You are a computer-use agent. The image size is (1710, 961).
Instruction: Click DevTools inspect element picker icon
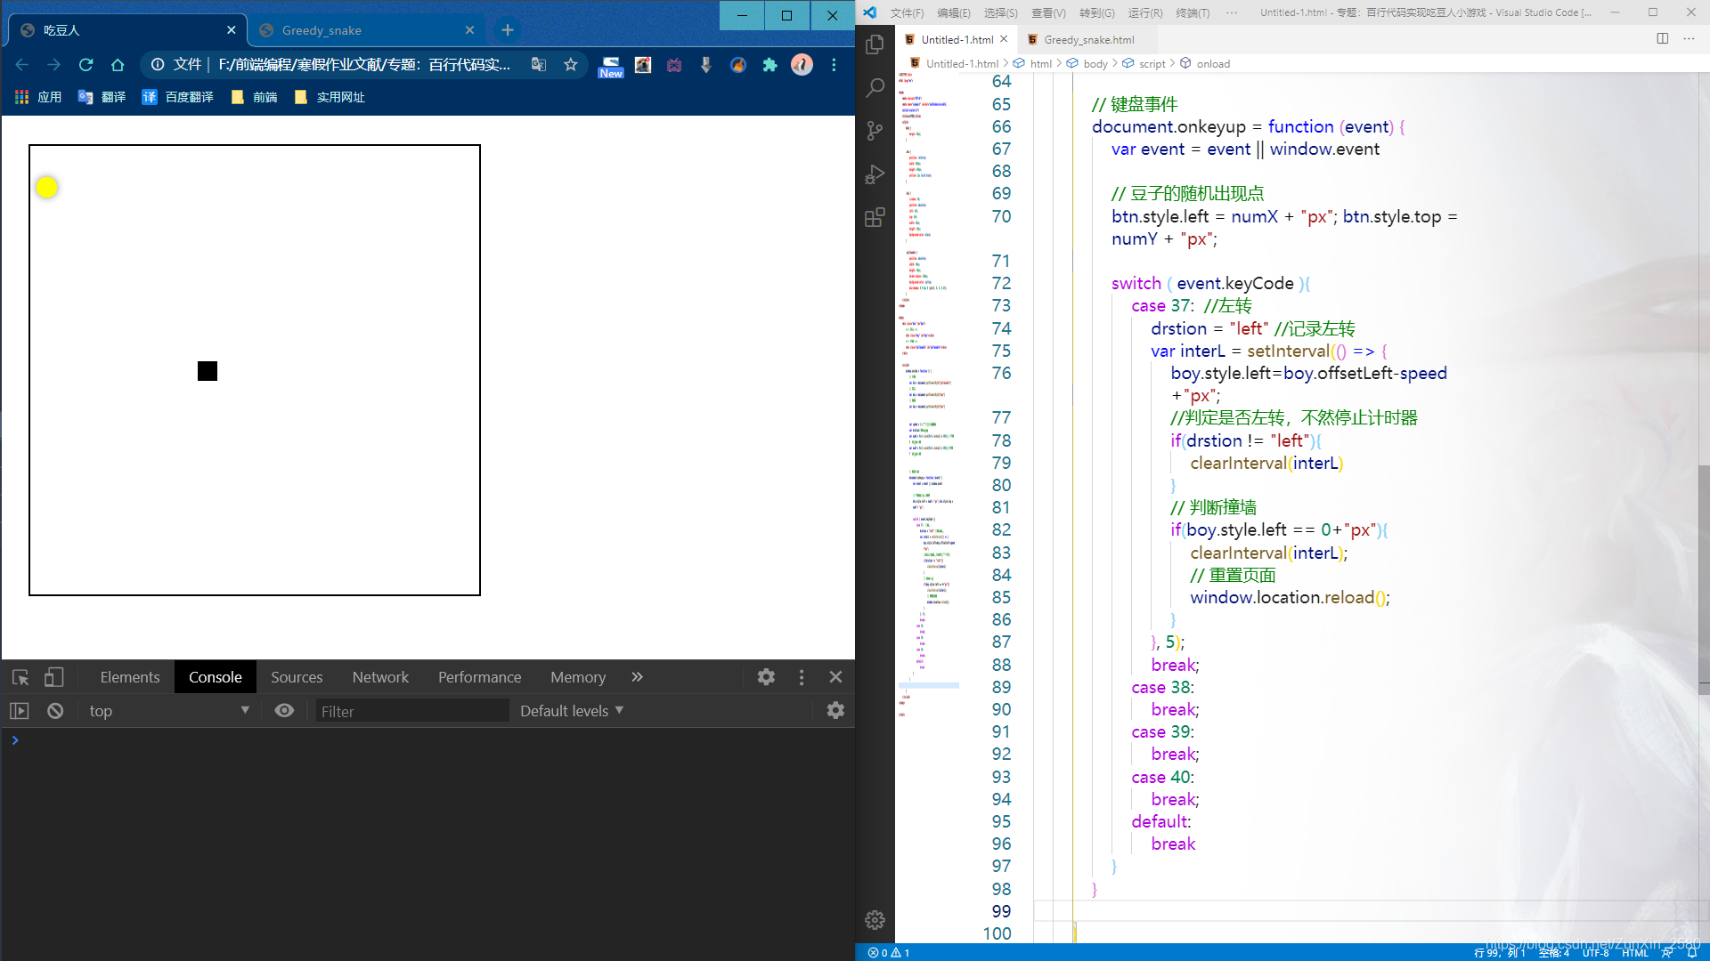(20, 677)
